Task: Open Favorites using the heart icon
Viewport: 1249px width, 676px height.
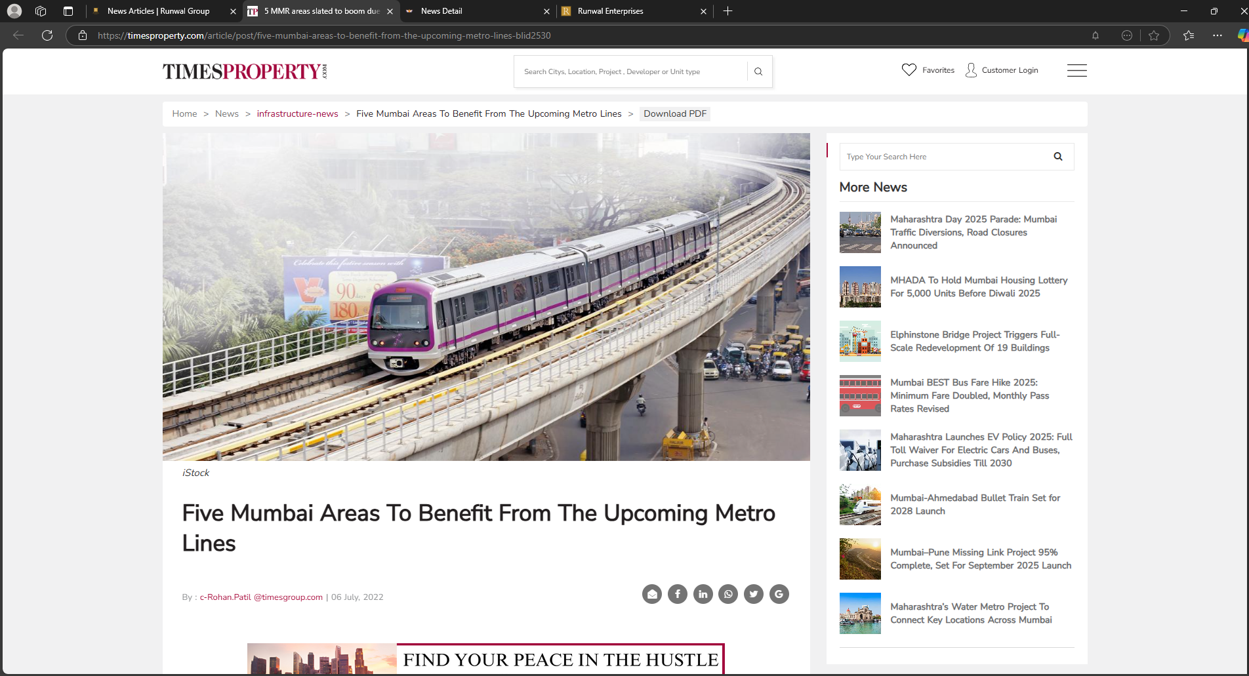Action: tap(909, 70)
